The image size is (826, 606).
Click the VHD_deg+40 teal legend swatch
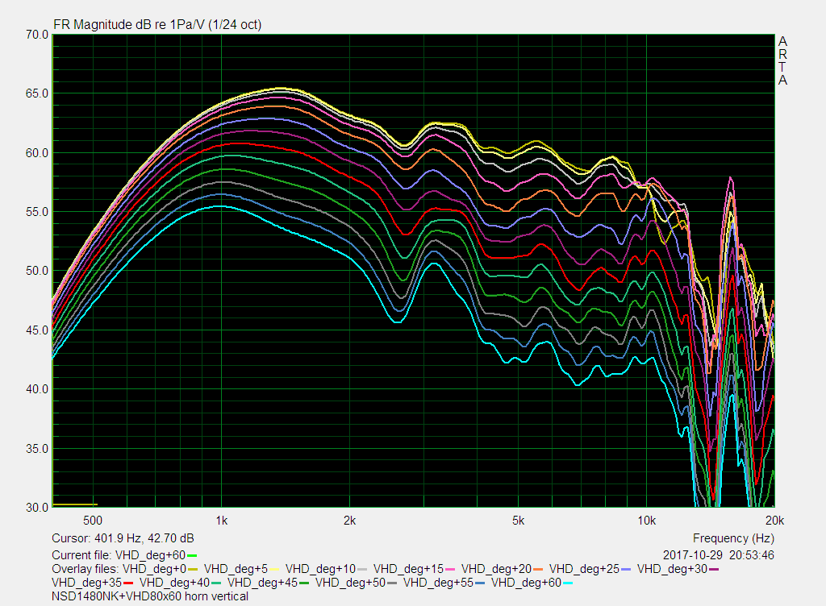(216, 583)
